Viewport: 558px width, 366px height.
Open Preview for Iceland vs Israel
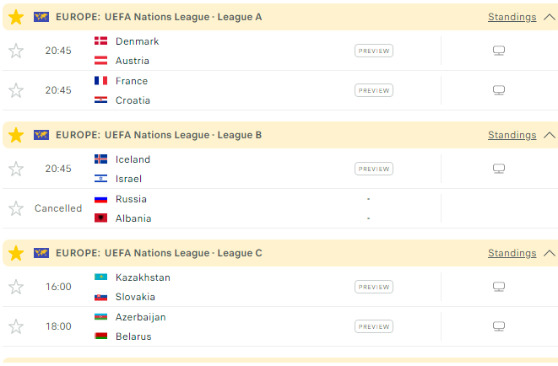tap(374, 169)
